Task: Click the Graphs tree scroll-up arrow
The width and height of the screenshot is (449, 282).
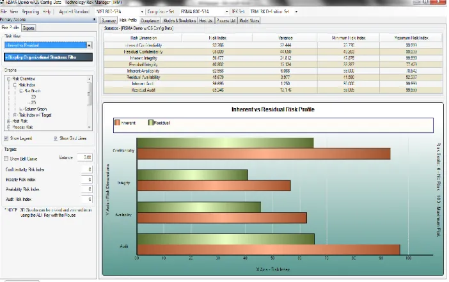Action: point(90,79)
